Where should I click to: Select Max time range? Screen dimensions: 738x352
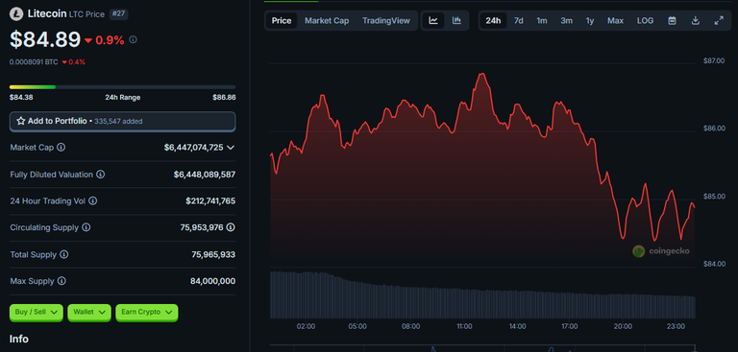click(x=615, y=21)
